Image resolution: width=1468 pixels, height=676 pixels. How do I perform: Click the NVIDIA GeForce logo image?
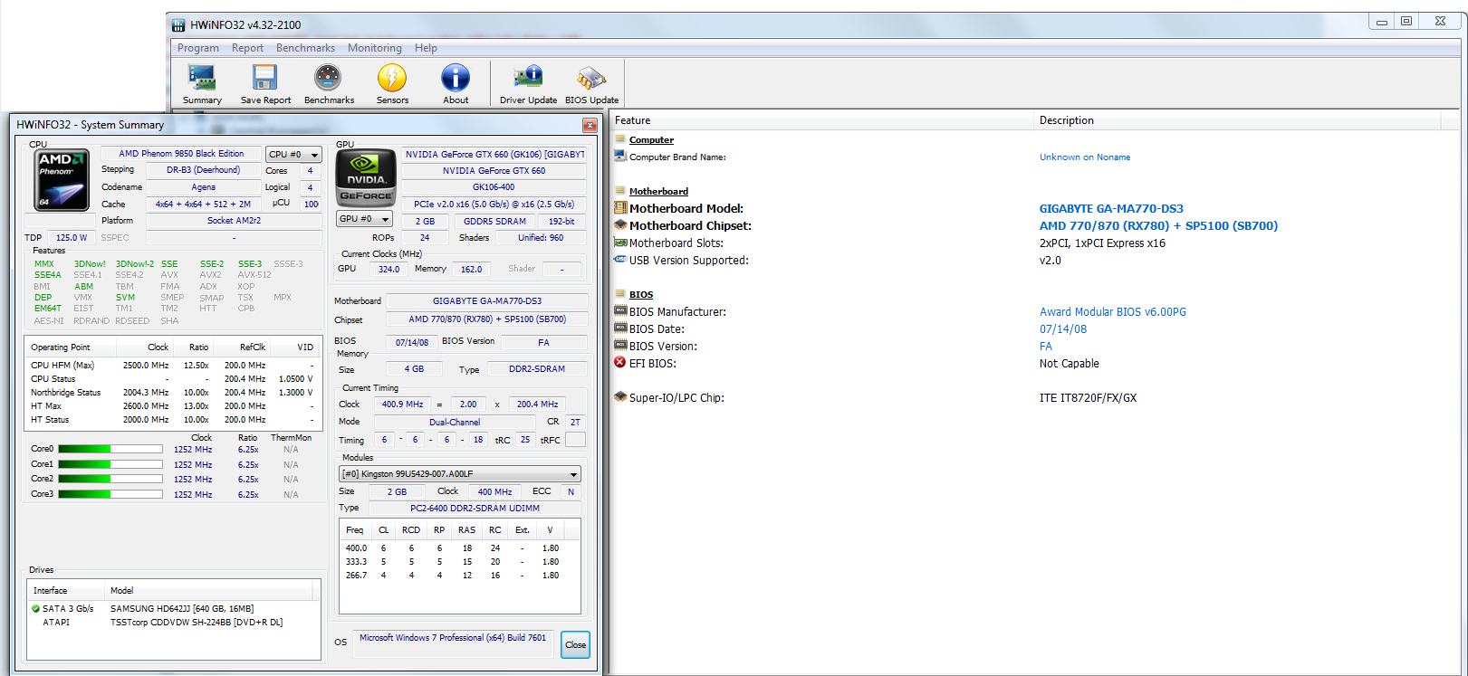click(366, 178)
